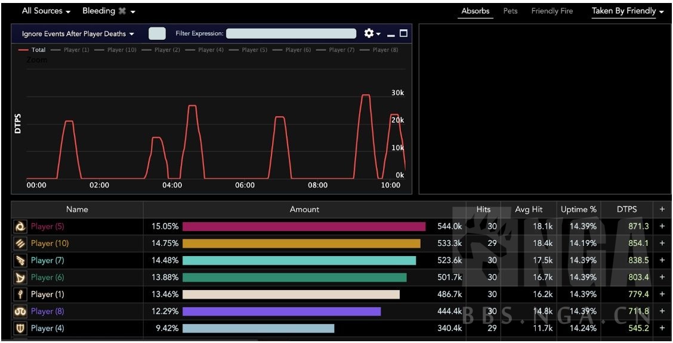
Task: Expand Ignore Events After Player Deaths menu
Action: [x=78, y=34]
